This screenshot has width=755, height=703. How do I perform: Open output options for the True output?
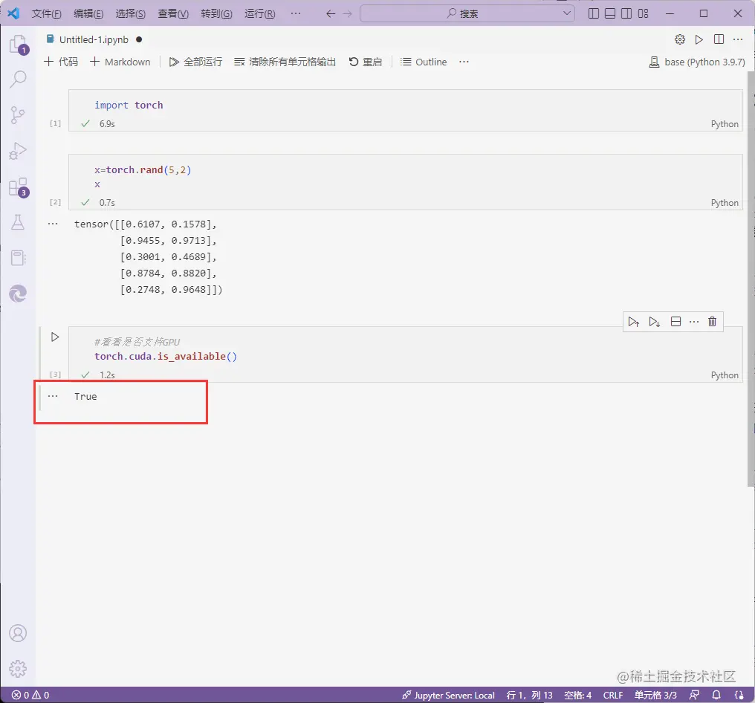(53, 396)
